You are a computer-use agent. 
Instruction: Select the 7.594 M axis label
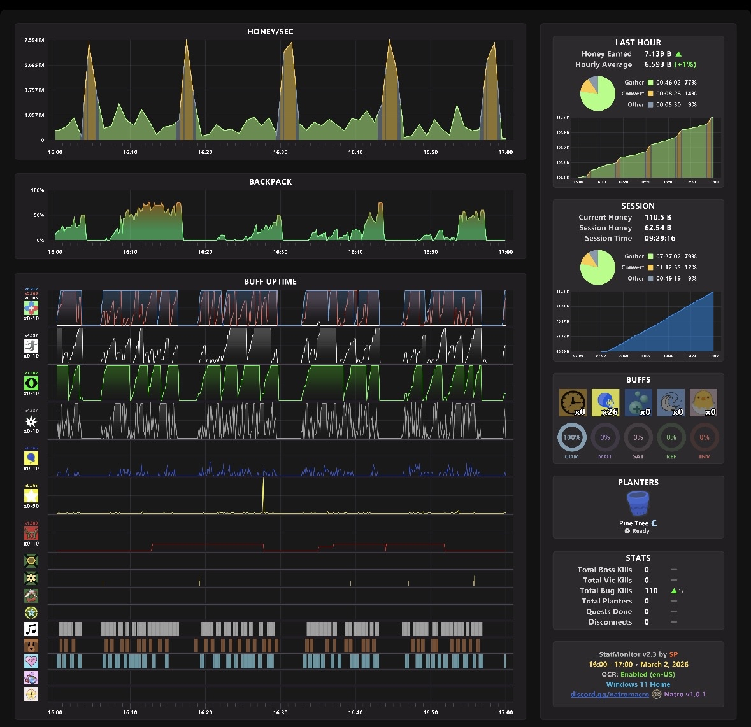pyautogui.click(x=34, y=40)
